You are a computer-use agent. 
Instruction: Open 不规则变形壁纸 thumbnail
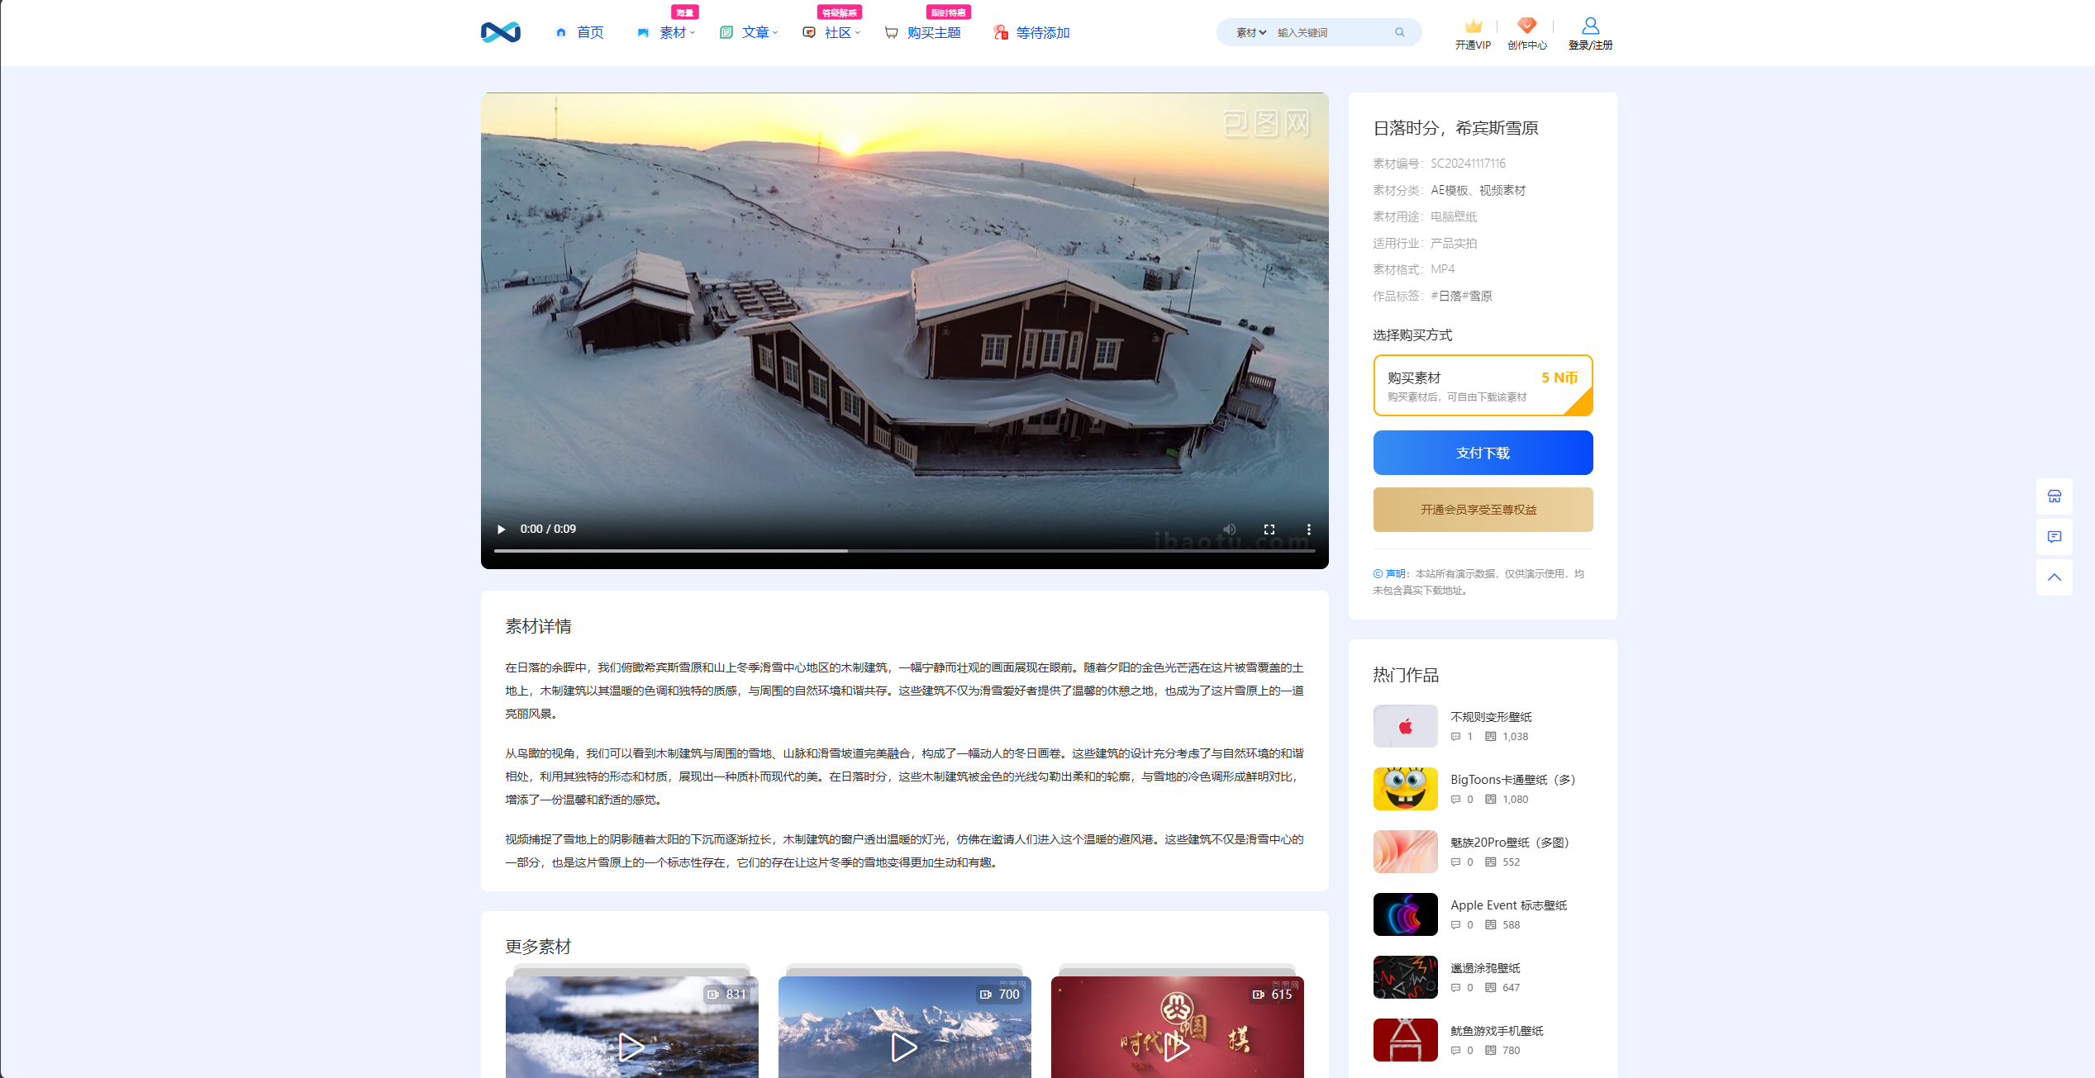tap(1405, 726)
